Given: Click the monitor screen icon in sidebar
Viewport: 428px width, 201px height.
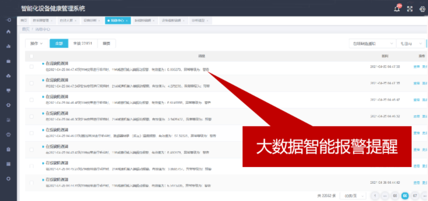Looking at the screenshot, I should tap(9, 91).
